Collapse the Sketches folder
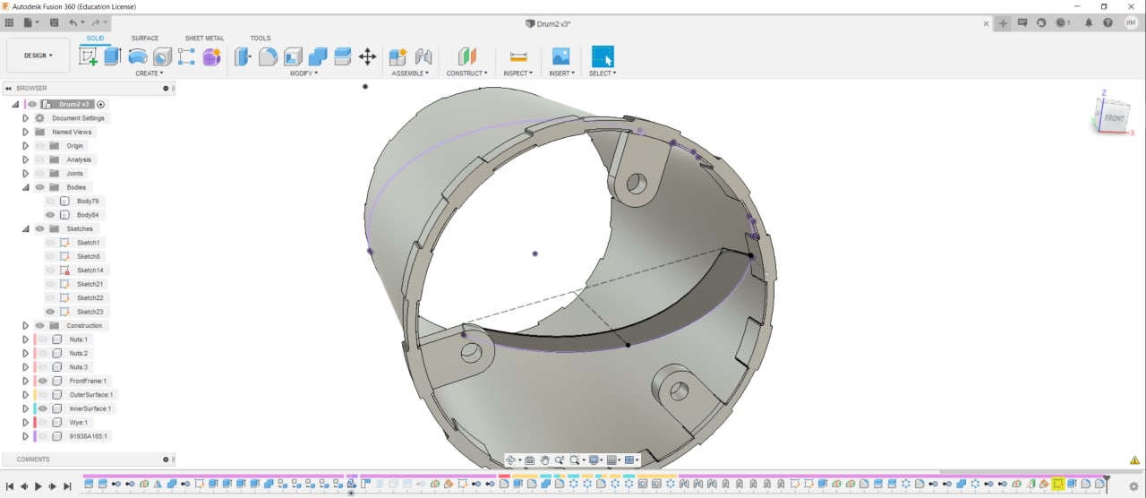The height and width of the screenshot is (498, 1146). 26,228
